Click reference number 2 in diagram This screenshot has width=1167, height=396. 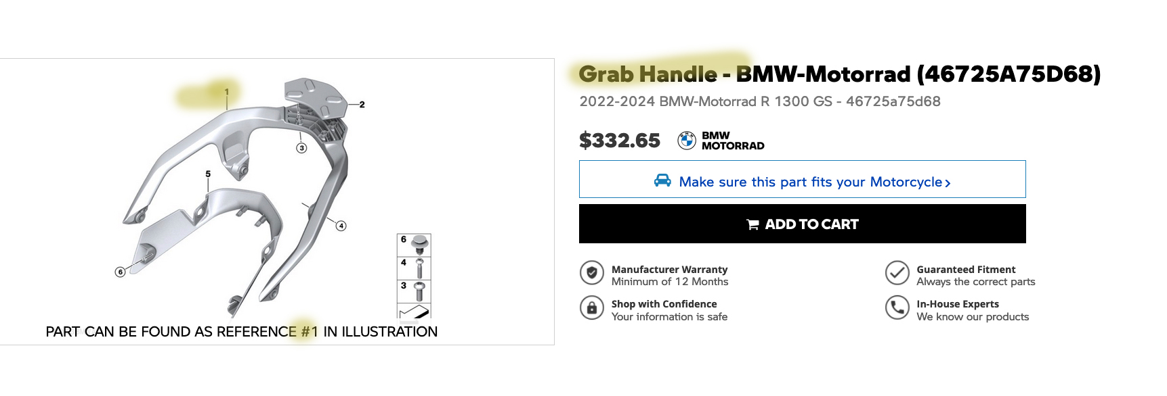point(362,105)
